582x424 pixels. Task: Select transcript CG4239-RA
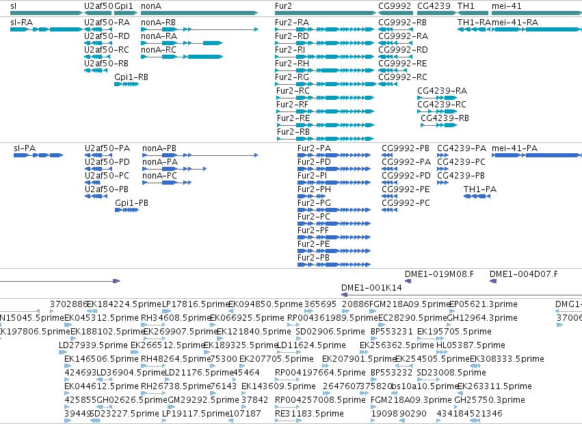tap(442, 91)
